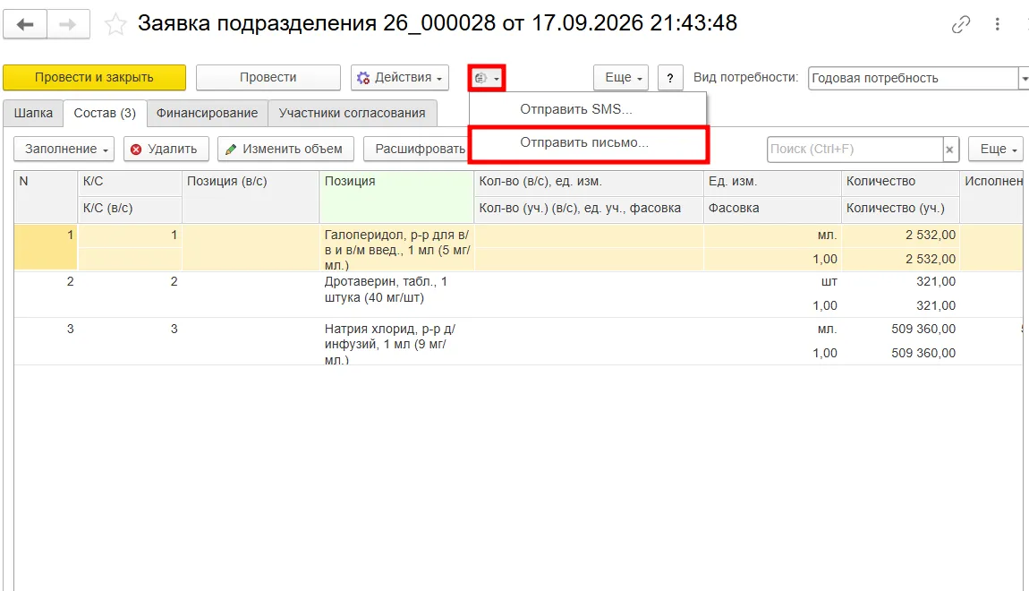This screenshot has height=591, width=1029.
Task: Go forward with the right arrow button
Action: (x=68, y=25)
